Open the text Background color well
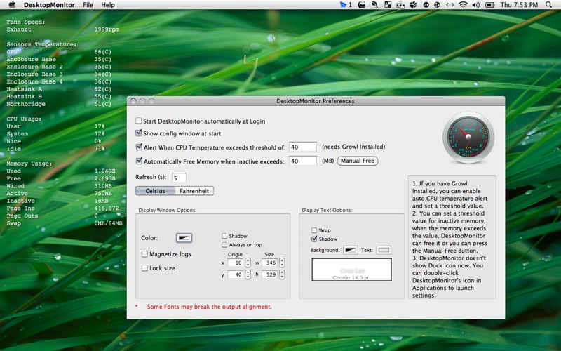The width and height of the screenshot is (561, 351). tap(350, 250)
